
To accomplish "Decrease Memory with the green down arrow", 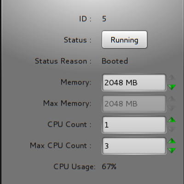I will (x=172, y=87).
